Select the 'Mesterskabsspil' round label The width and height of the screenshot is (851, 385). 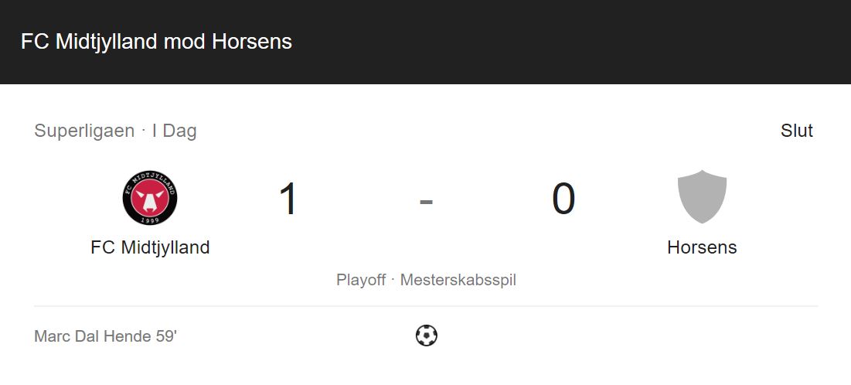[458, 280]
